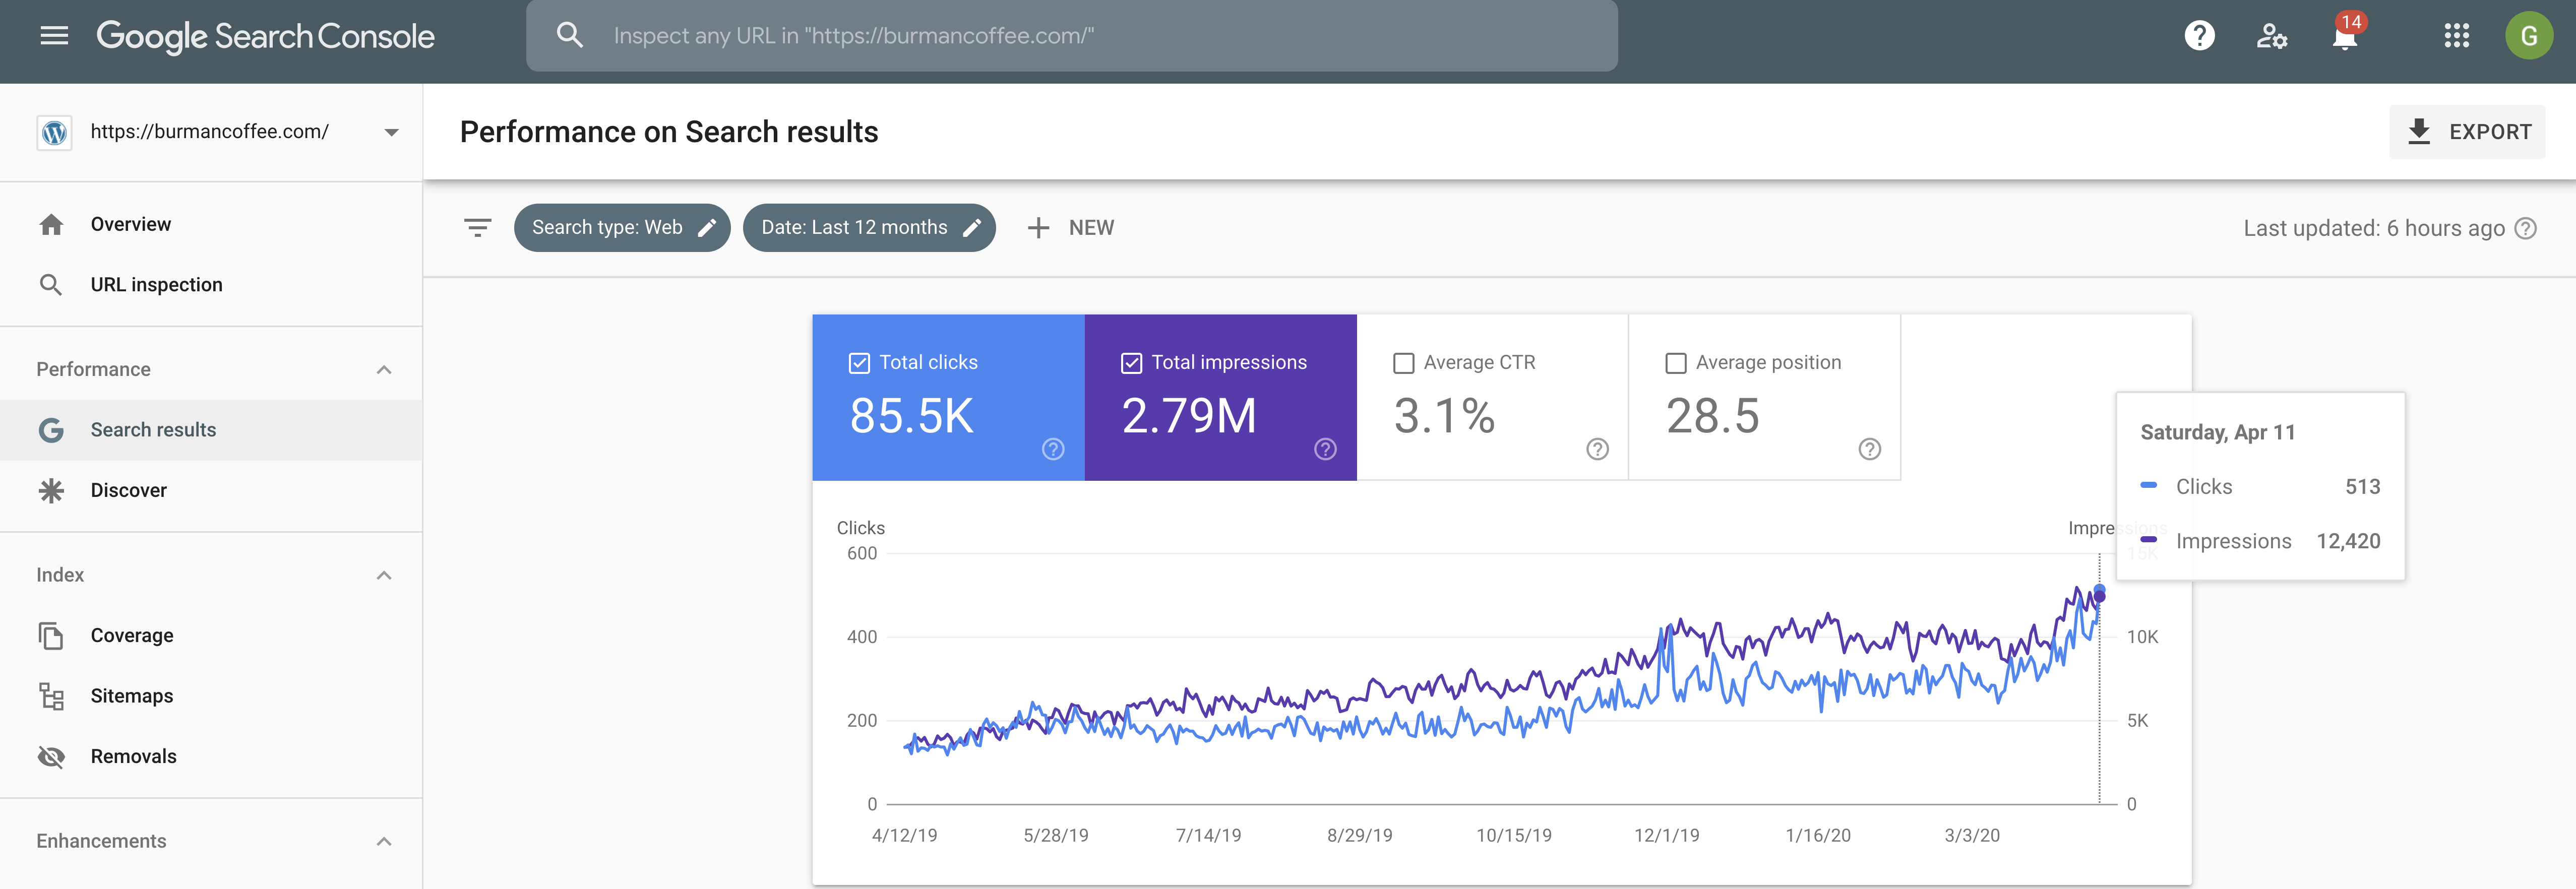Viewport: 2576px width, 889px height.
Task: Enable the Average position checkbox
Action: coord(1675,363)
